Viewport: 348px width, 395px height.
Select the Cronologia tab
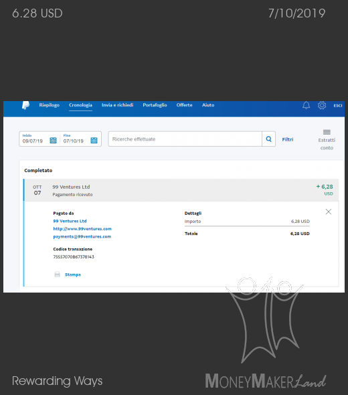pyautogui.click(x=80, y=105)
